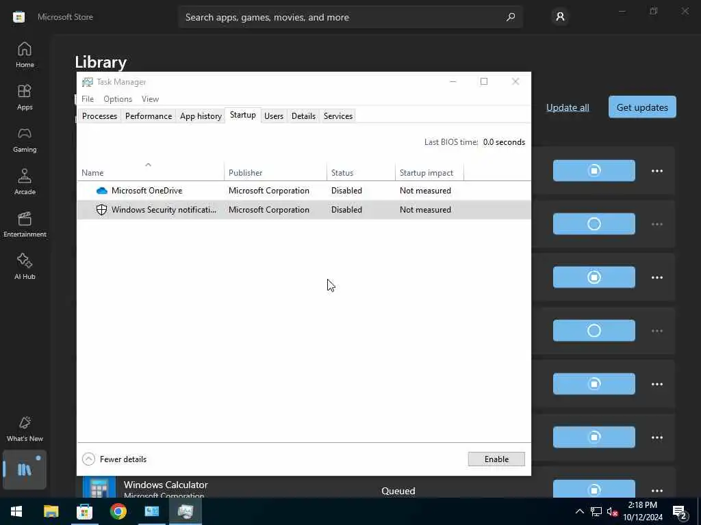Open Arcade section in Store sidebar

[x=25, y=182]
